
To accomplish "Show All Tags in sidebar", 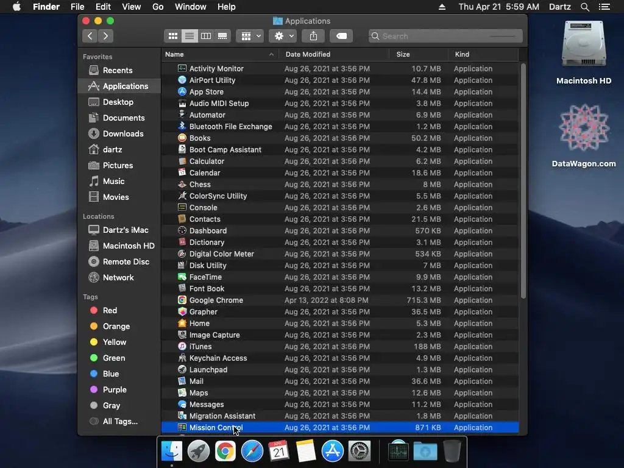I will tap(119, 422).
